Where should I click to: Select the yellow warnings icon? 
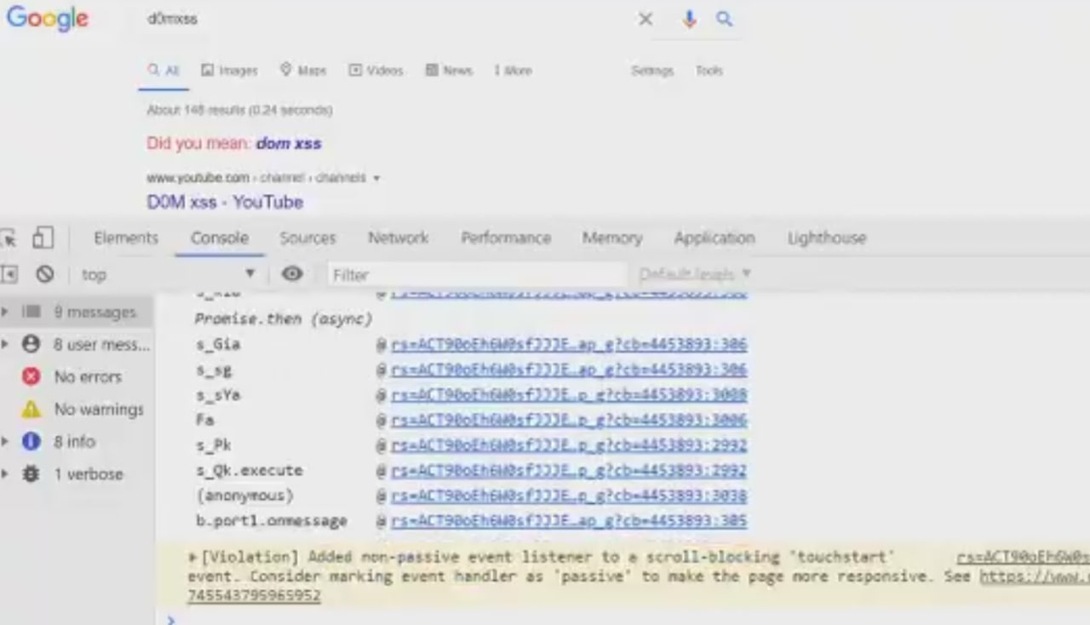coord(32,410)
